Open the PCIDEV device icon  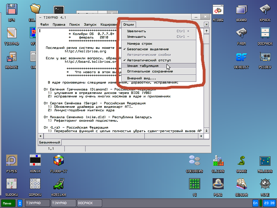pos(265,58)
